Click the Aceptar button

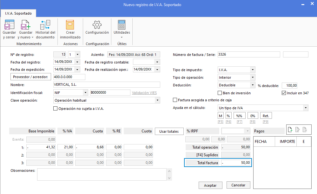(210, 185)
